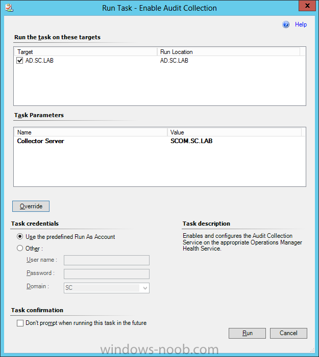
Task: Select the Target column header
Action: point(86,52)
